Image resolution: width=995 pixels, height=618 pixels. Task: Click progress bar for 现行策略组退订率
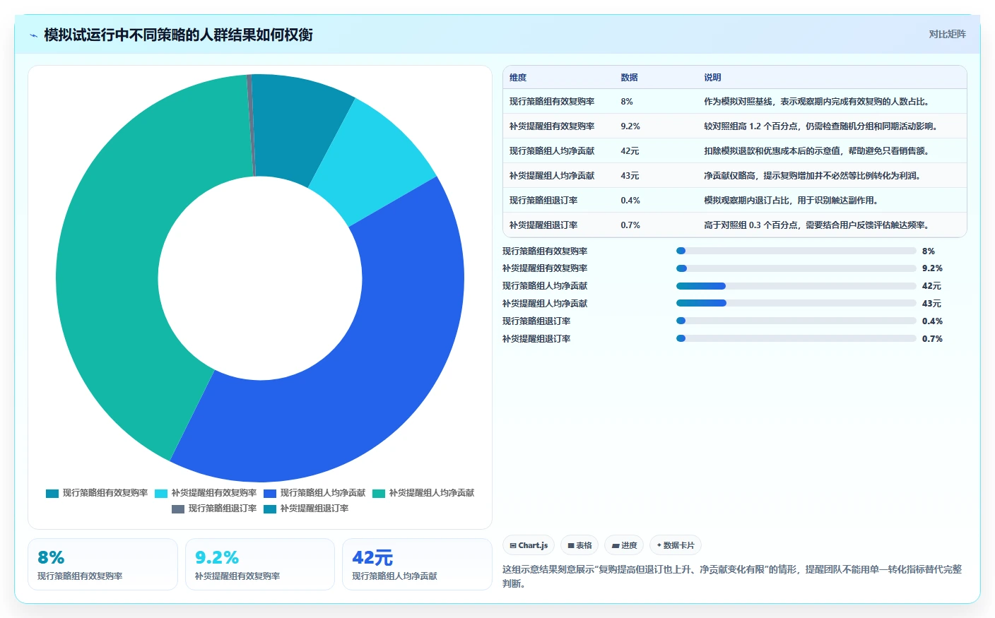coord(796,321)
